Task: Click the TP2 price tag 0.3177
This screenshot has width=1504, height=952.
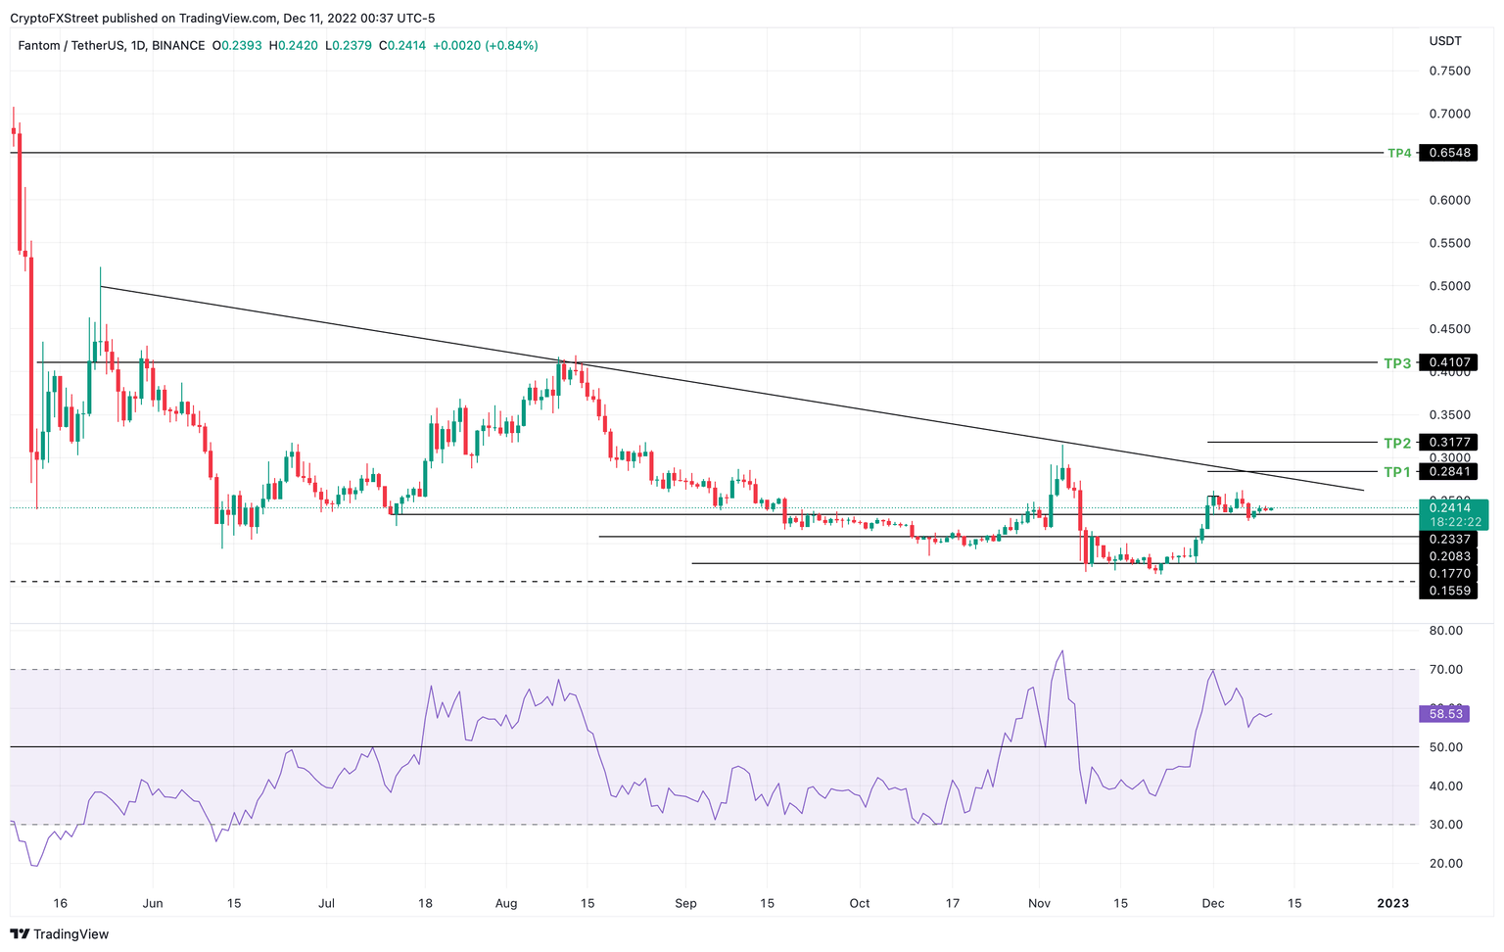Action: [1449, 443]
